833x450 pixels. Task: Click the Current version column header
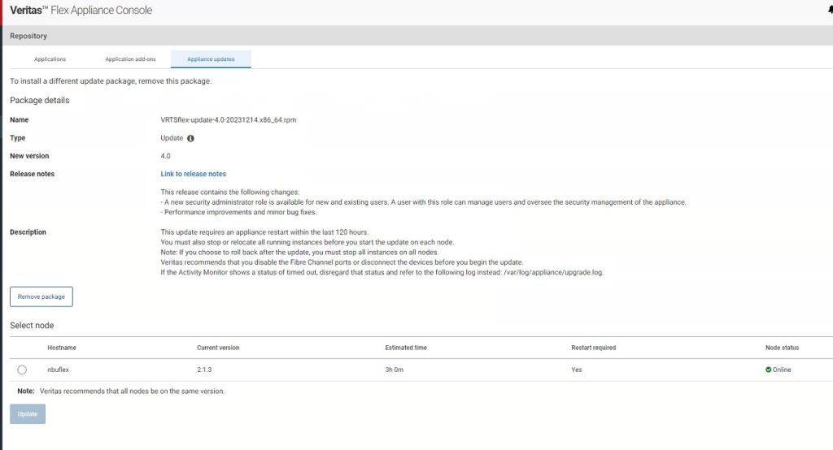tap(218, 348)
